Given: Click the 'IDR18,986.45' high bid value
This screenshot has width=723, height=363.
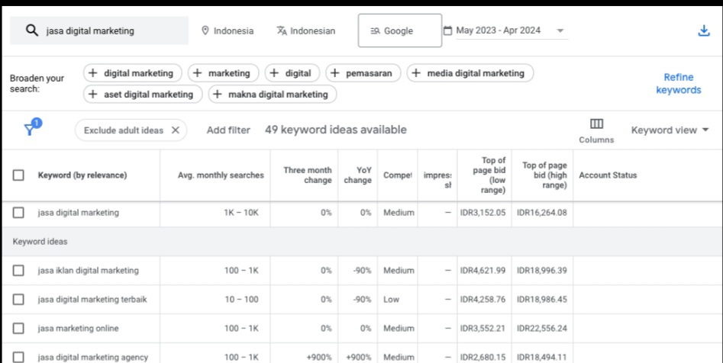Looking at the screenshot, I should (542, 300).
